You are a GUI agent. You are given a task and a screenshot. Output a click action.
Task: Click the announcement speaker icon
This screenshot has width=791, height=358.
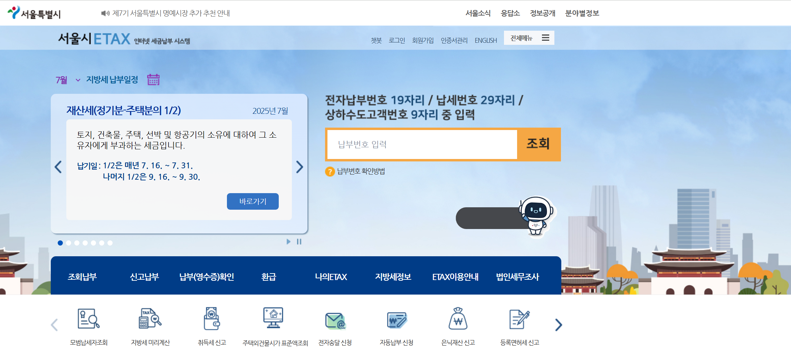point(105,13)
